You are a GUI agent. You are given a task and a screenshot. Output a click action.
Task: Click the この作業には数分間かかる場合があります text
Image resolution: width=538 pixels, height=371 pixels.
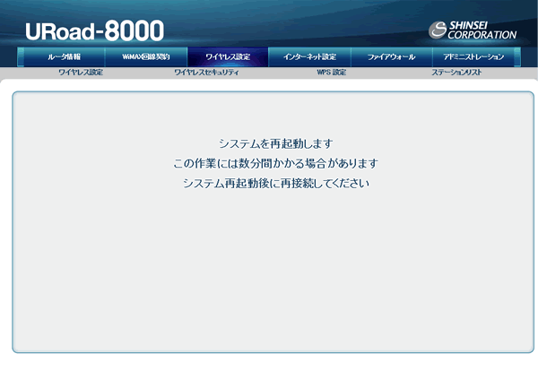(276, 164)
